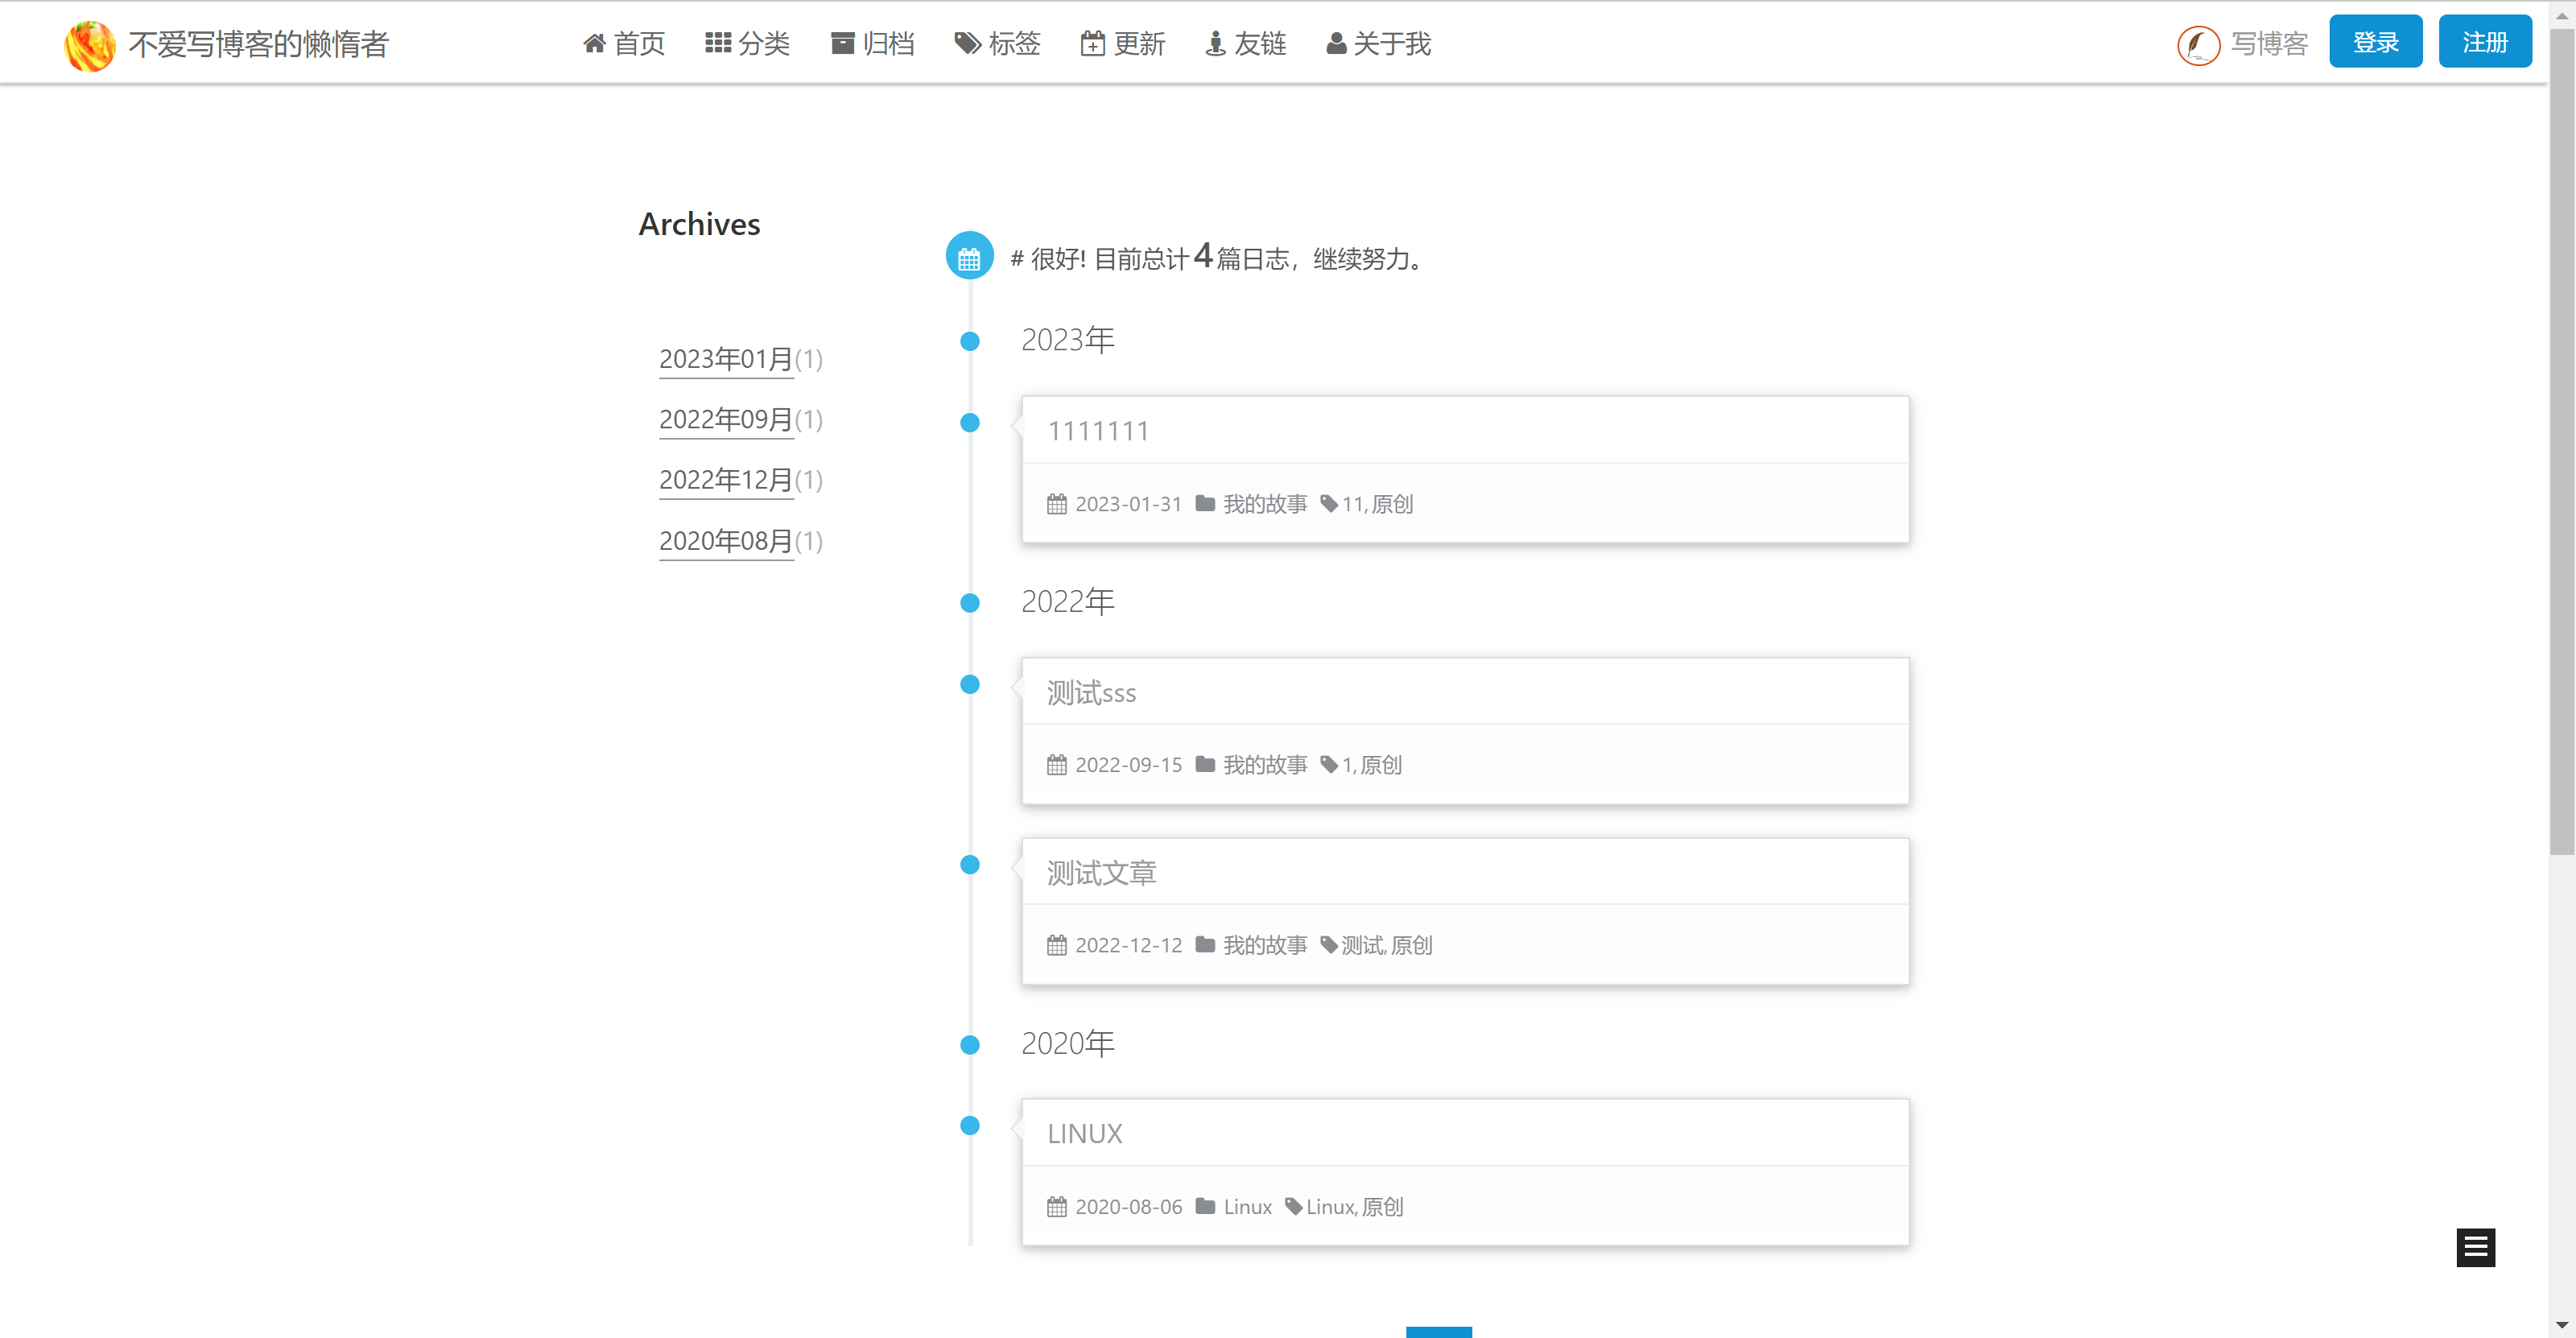Click timeline dot beside 测试文章 post
Viewport: 2576px width, 1338px height.
click(x=969, y=865)
